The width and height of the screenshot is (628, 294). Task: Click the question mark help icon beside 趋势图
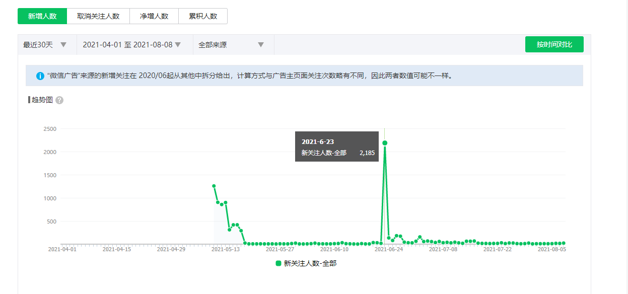pos(59,100)
